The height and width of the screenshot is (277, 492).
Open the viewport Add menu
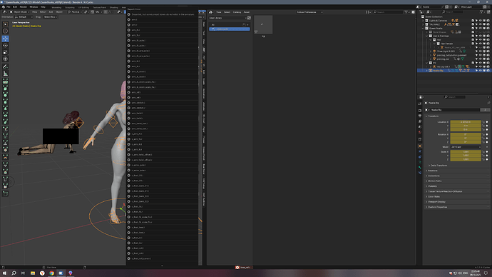tap(51, 12)
